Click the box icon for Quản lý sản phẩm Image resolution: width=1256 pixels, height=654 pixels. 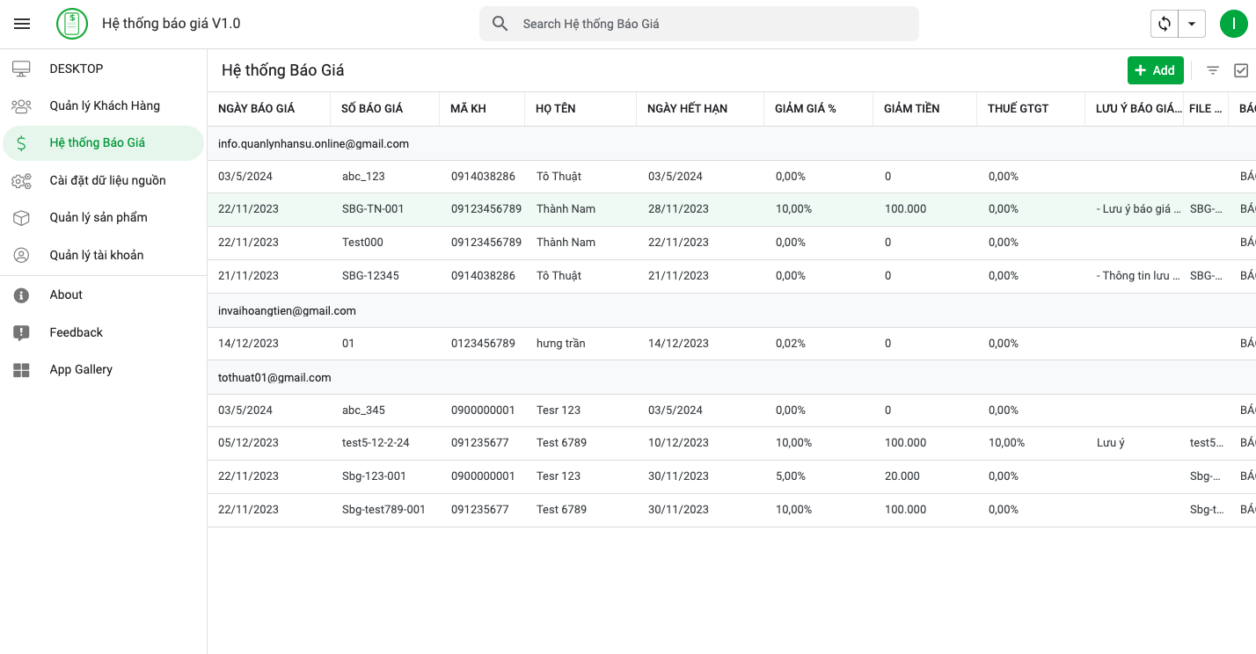[21, 218]
